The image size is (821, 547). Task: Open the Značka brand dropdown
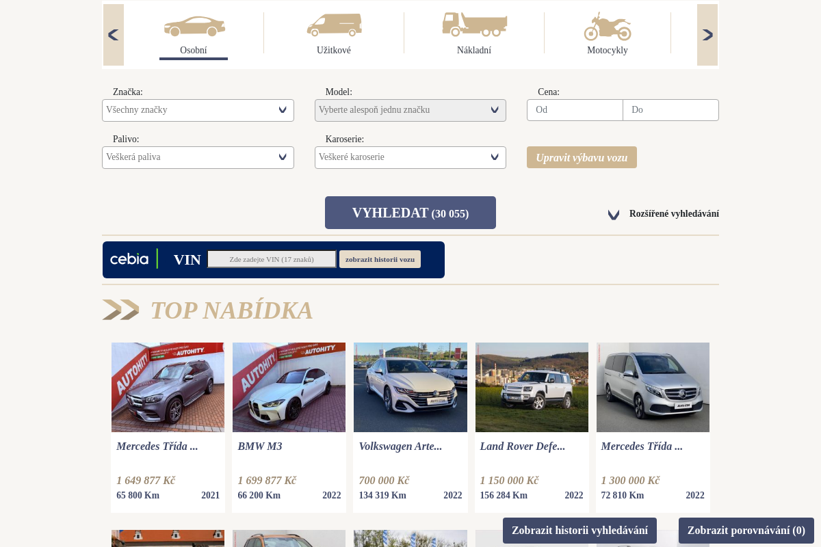[x=198, y=110]
